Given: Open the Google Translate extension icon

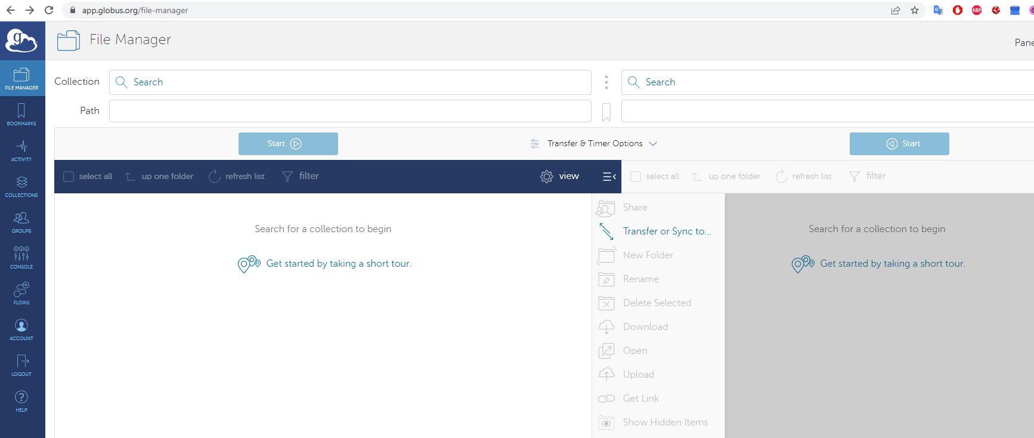Looking at the screenshot, I should [939, 10].
